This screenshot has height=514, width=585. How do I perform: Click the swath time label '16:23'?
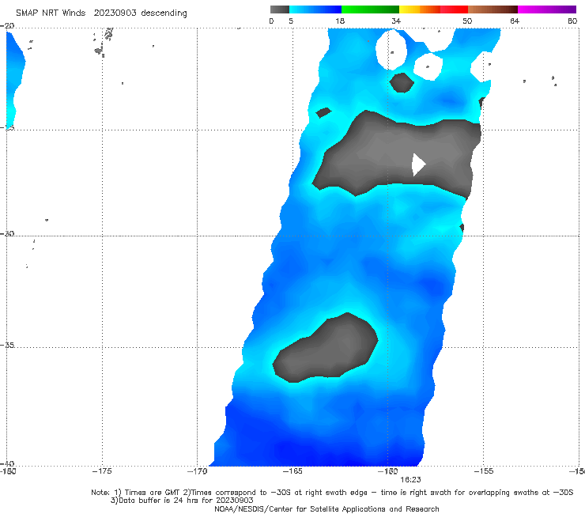click(x=410, y=480)
